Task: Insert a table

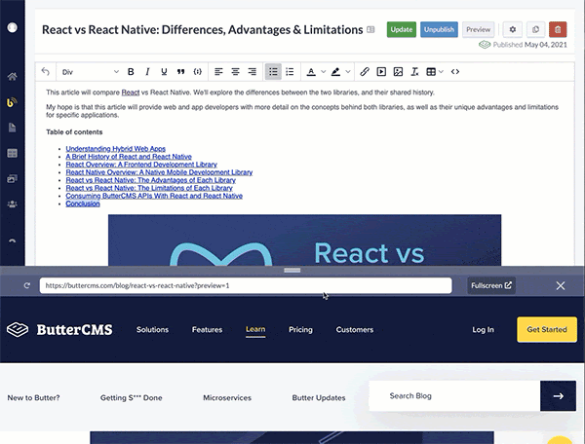Action: [431, 72]
